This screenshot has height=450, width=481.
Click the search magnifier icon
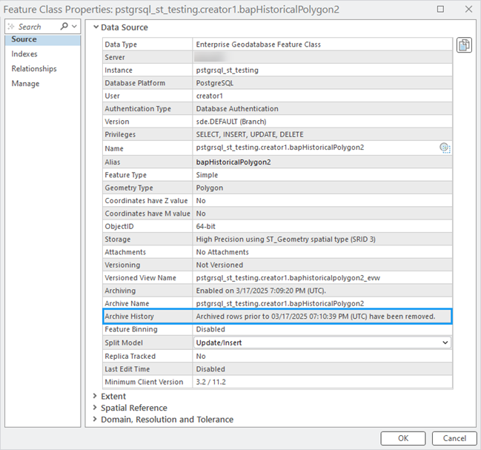click(x=64, y=27)
